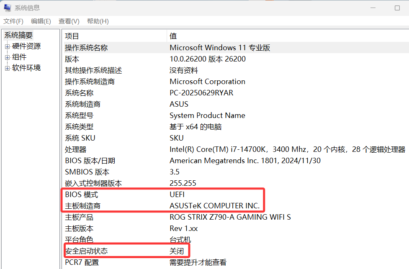The width and height of the screenshot is (409, 269).
Task: Select the 主板产品 row label
Action: pyautogui.click(x=79, y=217)
